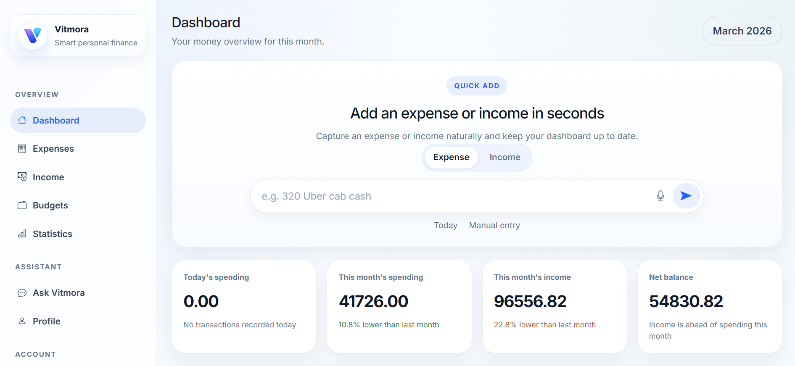Click the Income coin icon in sidebar
Image resolution: width=795 pixels, height=366 pixels.
coord(22,177)
